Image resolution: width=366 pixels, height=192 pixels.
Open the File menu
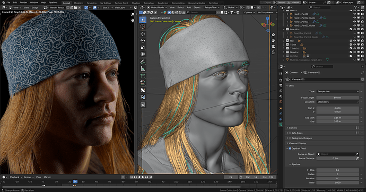8,3
